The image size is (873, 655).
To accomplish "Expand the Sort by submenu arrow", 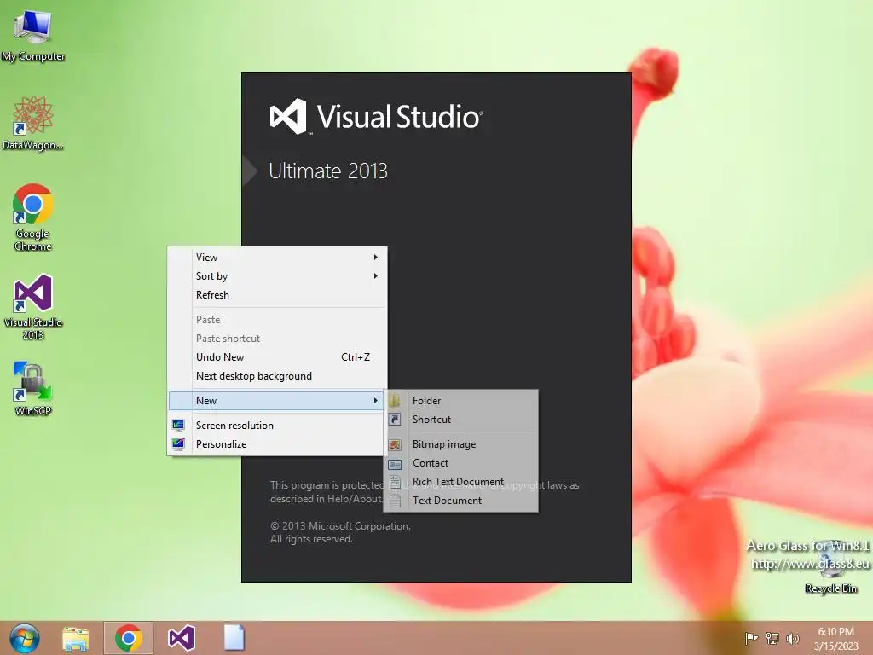I will click(x=376, y=276).
